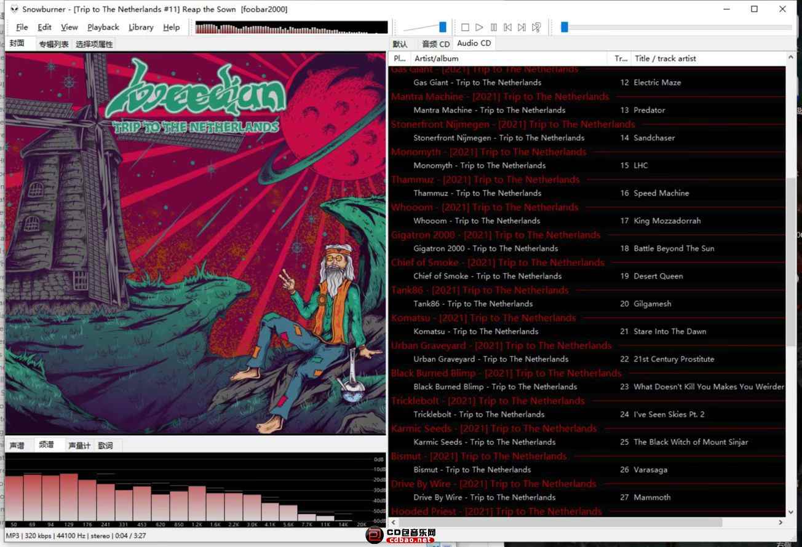Select track 26 Varasaga
The image size is (802, 547).
[x=587, y=470]
